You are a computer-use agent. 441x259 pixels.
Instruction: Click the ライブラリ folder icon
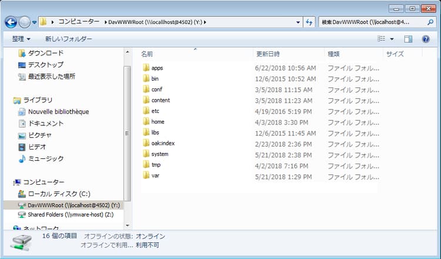click(x=17, y=101)
